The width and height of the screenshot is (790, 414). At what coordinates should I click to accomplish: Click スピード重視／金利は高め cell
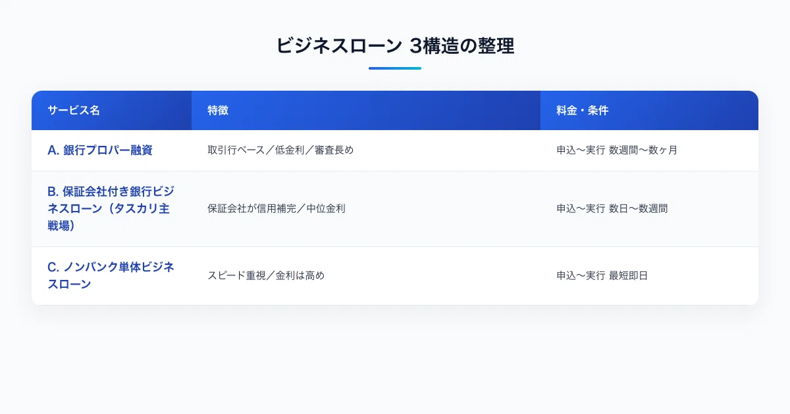266,275
